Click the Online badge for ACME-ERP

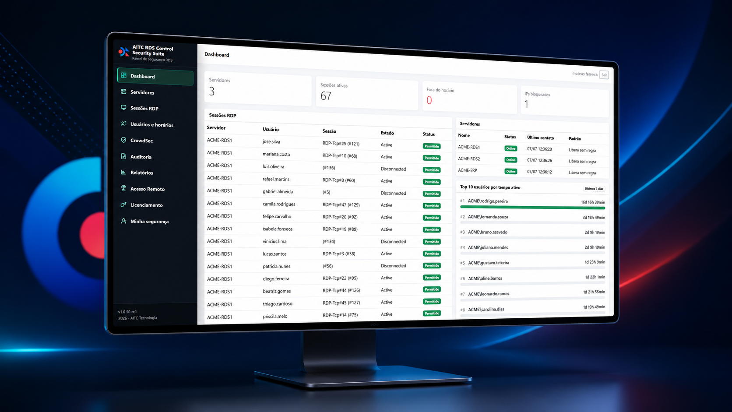(511, 171)
